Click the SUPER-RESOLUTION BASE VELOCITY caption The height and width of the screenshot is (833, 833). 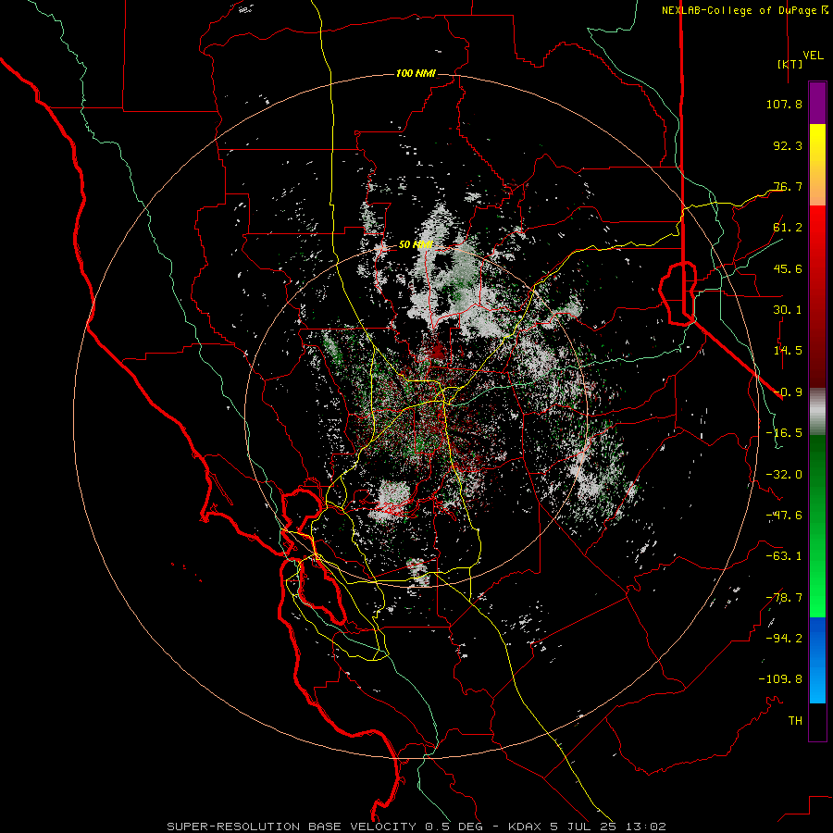(x=416, y=827)
